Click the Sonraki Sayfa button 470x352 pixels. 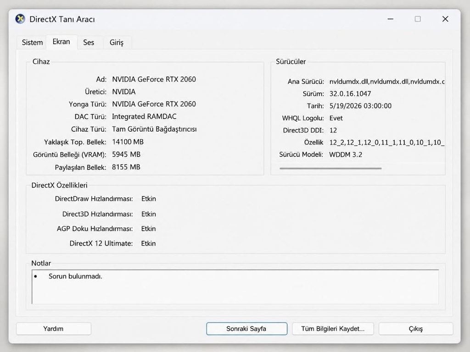246,329
